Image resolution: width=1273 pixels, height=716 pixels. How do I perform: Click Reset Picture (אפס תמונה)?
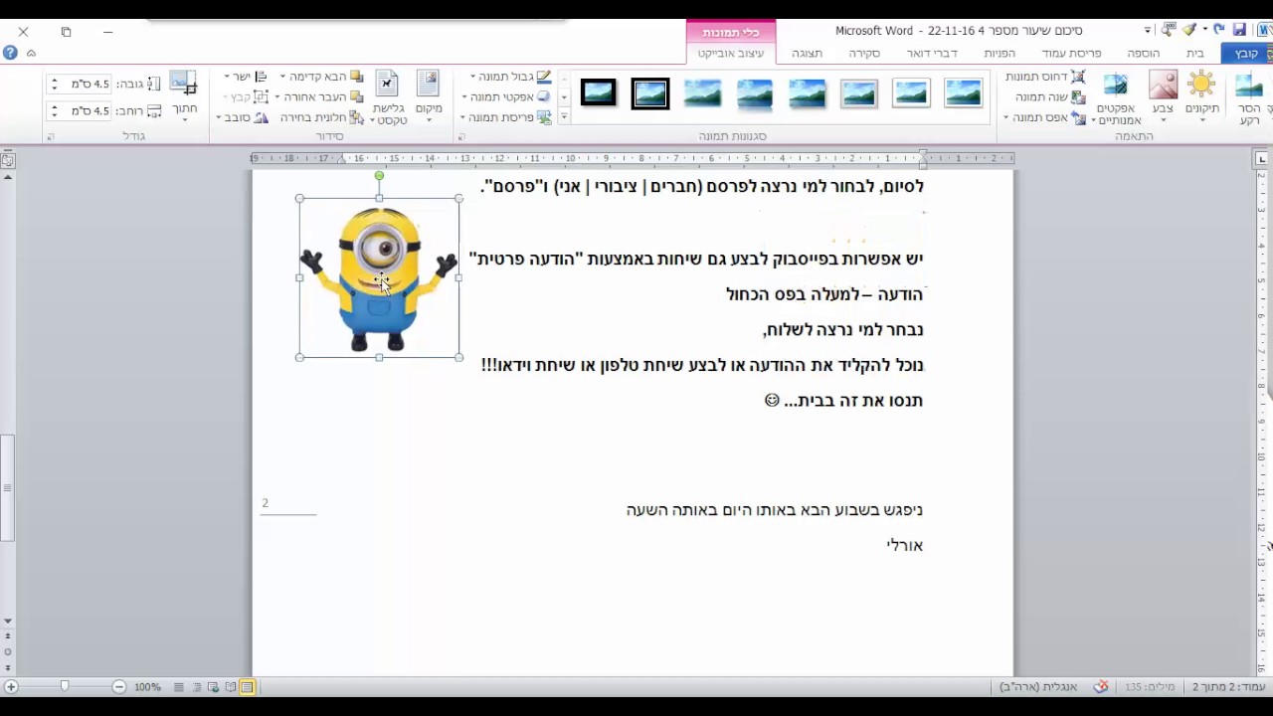[x=1044, y=117]
